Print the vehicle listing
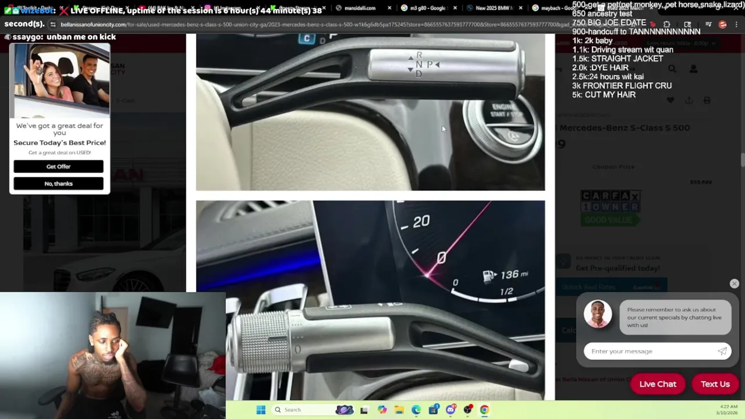Viewport: 745px width, 419px height. click(707, 100)
